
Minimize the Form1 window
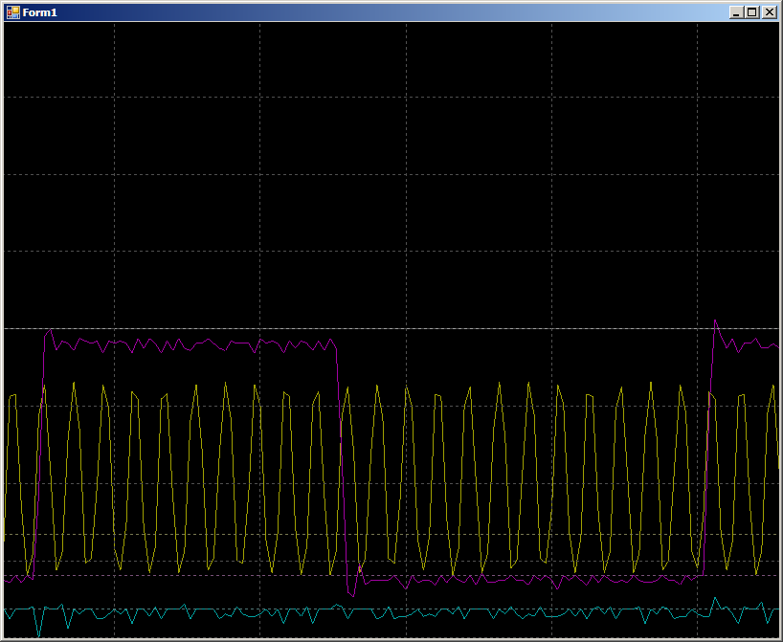[735, 12]
